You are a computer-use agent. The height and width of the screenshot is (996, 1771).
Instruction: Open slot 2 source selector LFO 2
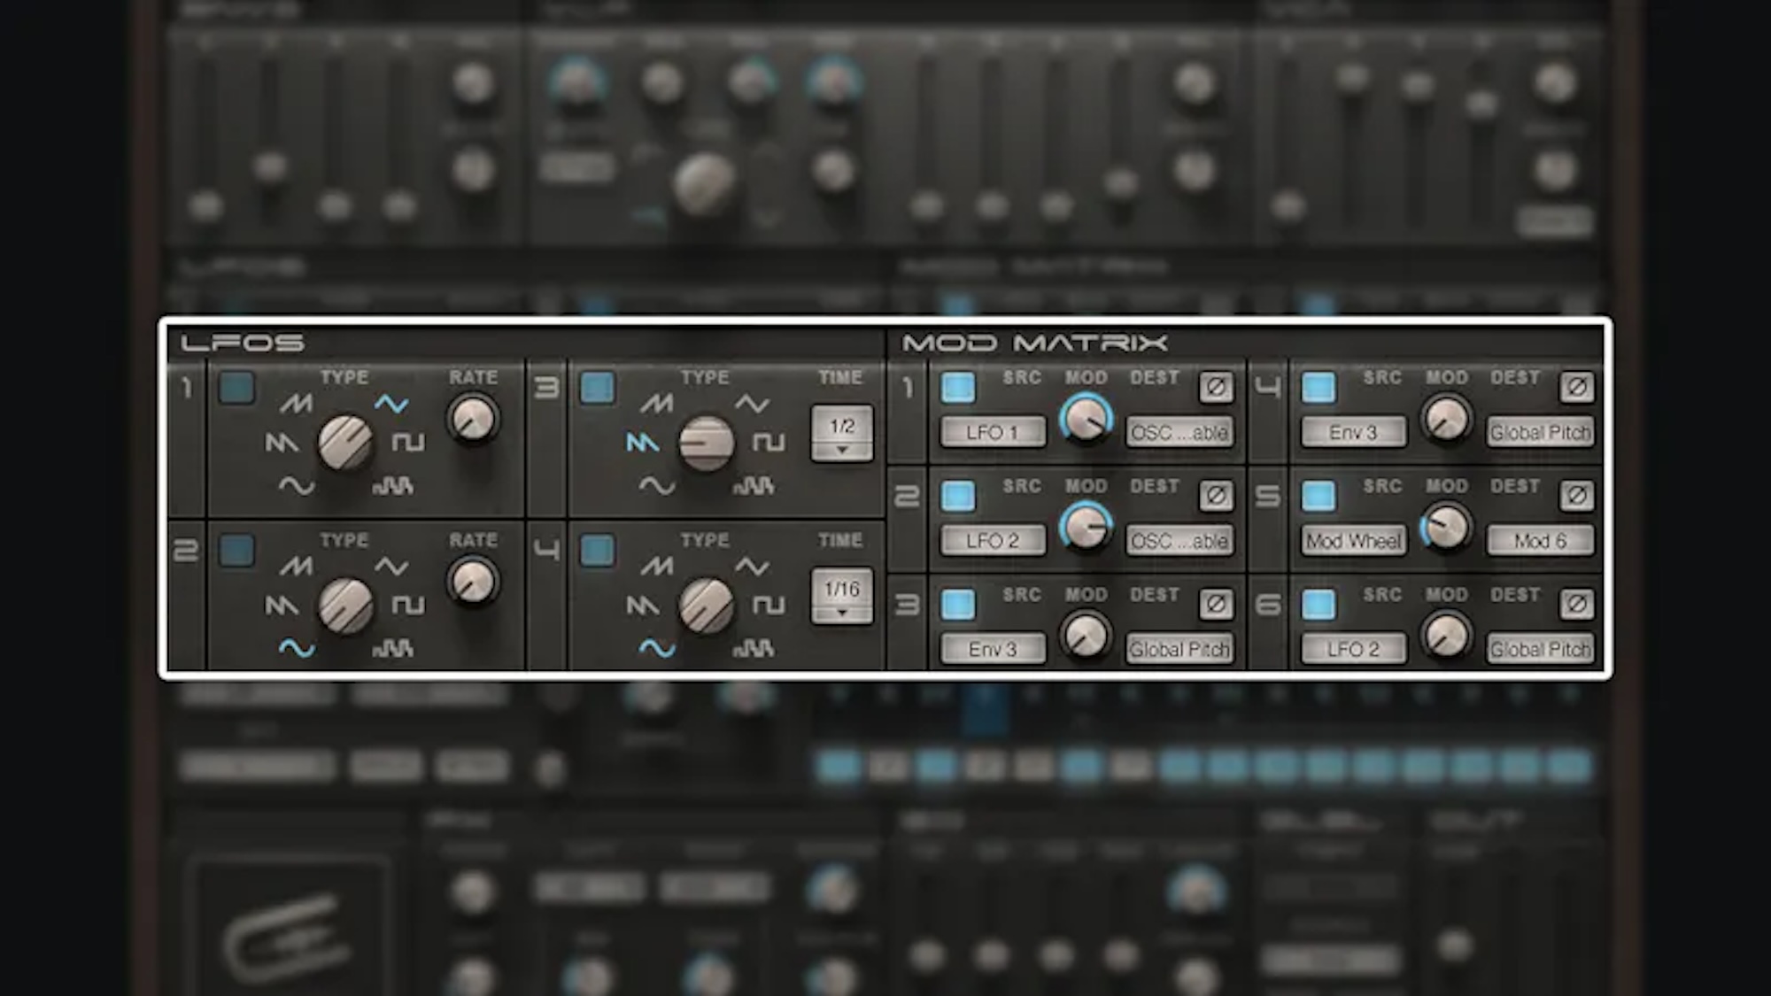(x=993, y=541)
